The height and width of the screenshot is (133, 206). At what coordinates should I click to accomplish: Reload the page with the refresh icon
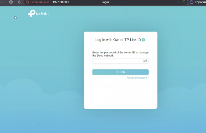coord(19,2)
